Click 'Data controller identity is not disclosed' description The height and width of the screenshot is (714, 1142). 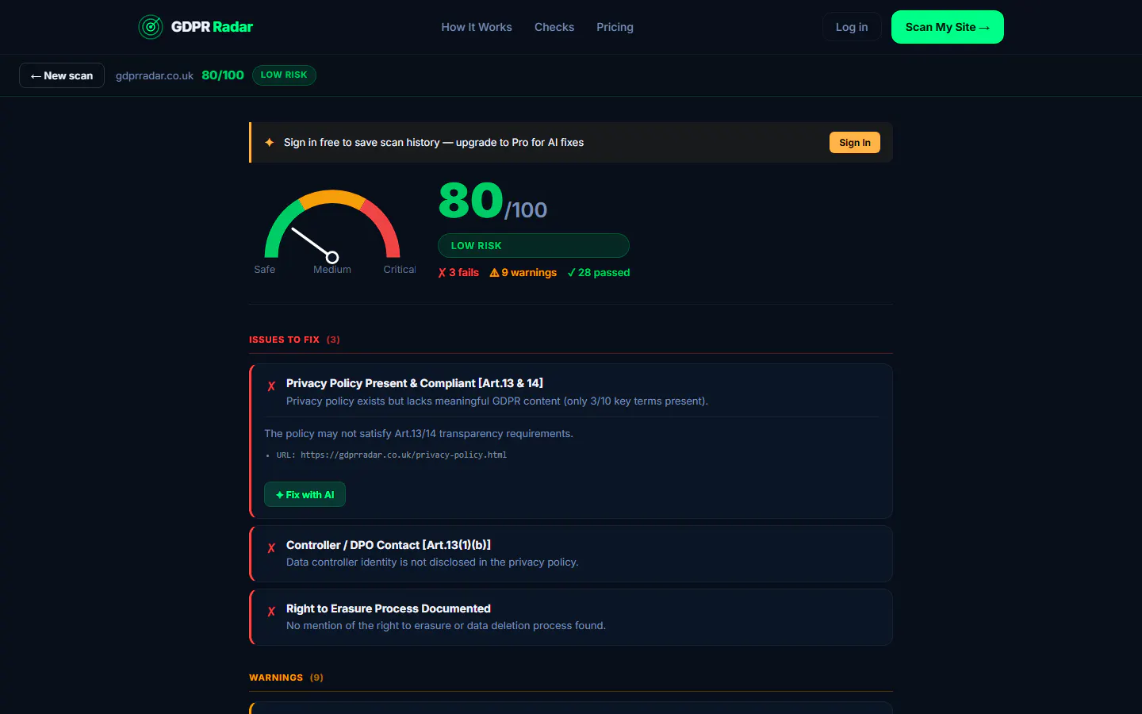[x=432, y=562]
